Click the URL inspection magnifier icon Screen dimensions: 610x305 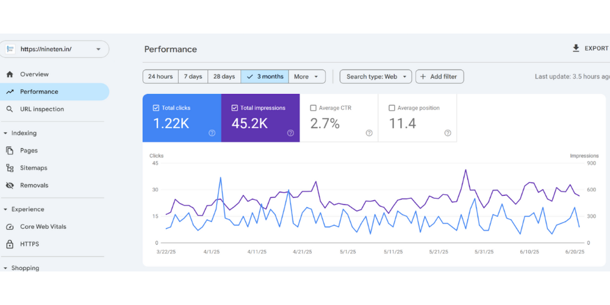click(10, 109)
